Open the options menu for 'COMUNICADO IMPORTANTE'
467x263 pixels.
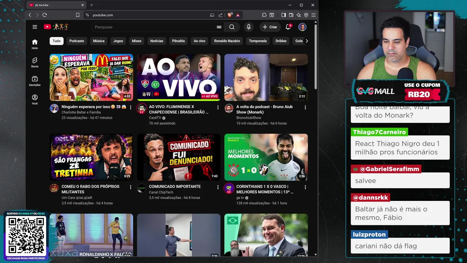click(218, 187)
